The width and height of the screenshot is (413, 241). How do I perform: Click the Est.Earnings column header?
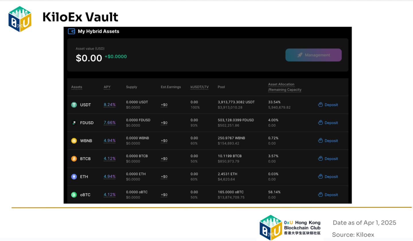(171, 87)
